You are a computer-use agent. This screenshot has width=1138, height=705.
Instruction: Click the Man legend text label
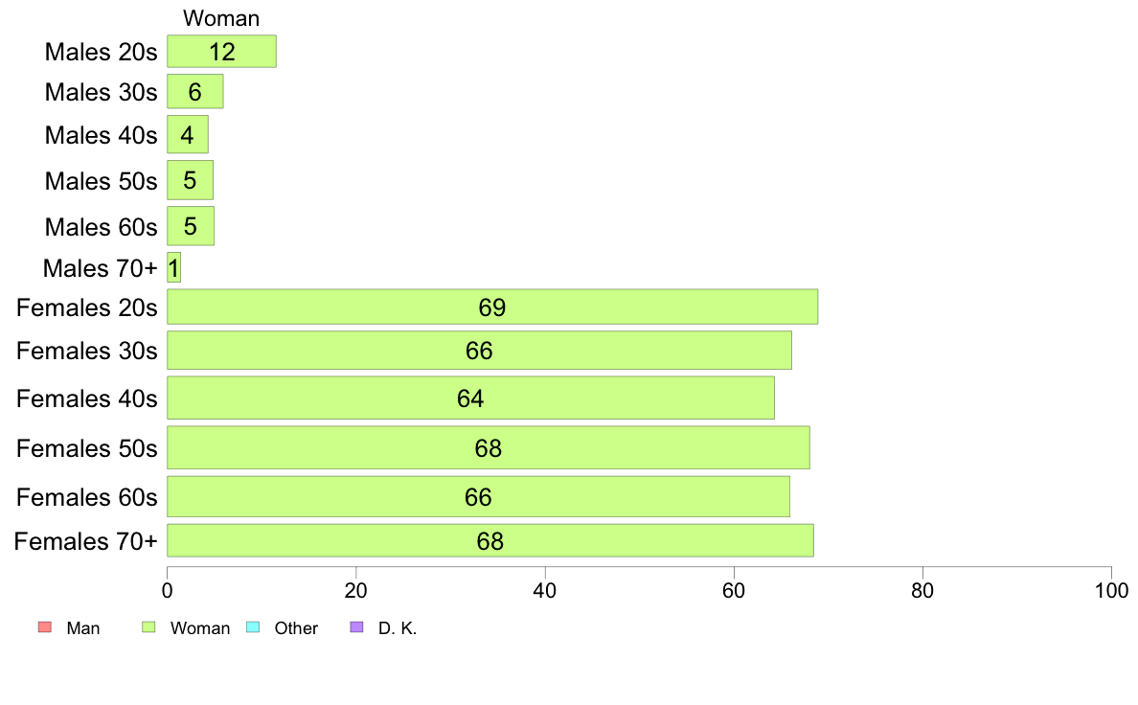coord(82,628)
